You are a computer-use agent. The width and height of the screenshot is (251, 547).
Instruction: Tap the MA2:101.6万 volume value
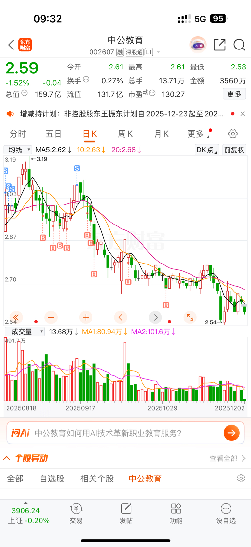click(x=153, y=332)
